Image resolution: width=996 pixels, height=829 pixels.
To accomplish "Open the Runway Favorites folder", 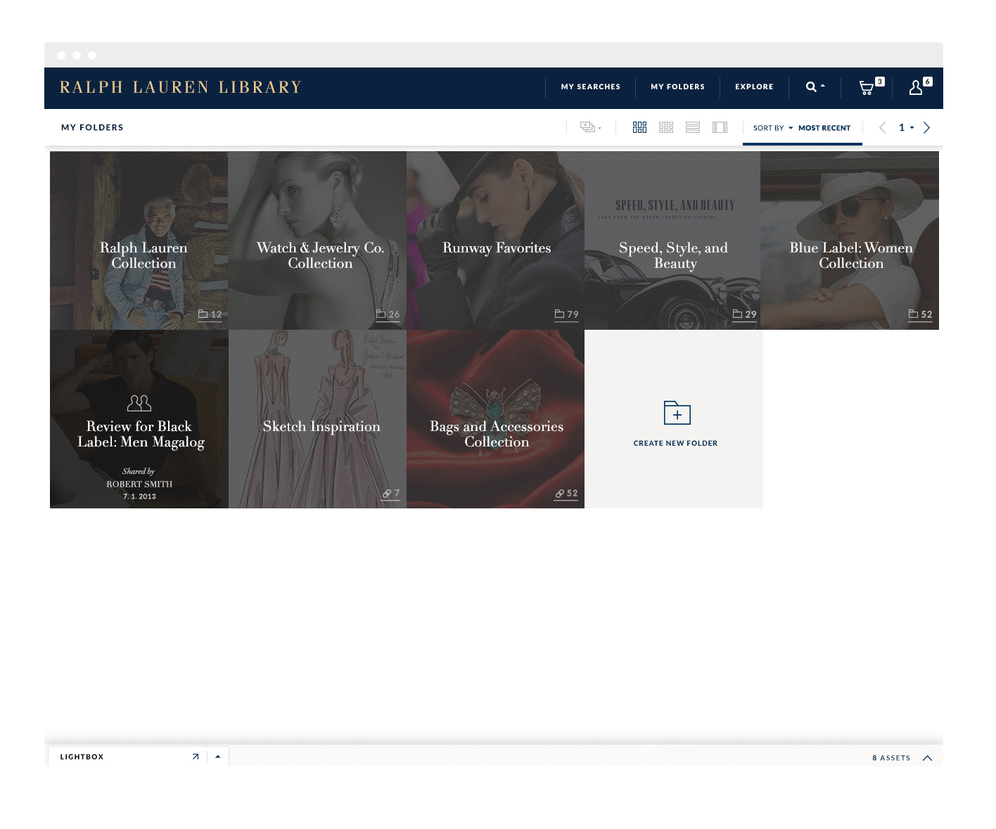I will (x=495, y=240).
